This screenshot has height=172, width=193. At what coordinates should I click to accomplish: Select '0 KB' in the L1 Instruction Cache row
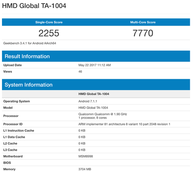point(82,131)
